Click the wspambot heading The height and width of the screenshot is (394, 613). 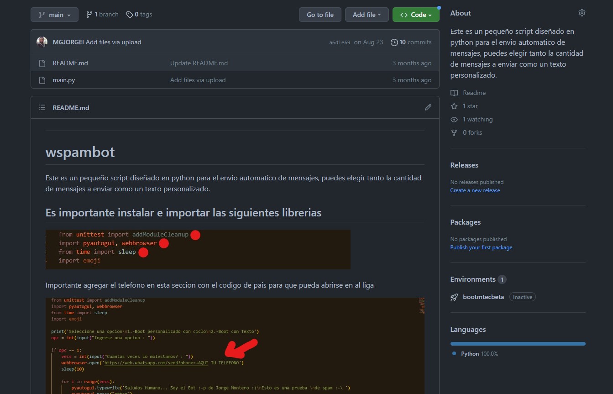pos(80,152)
